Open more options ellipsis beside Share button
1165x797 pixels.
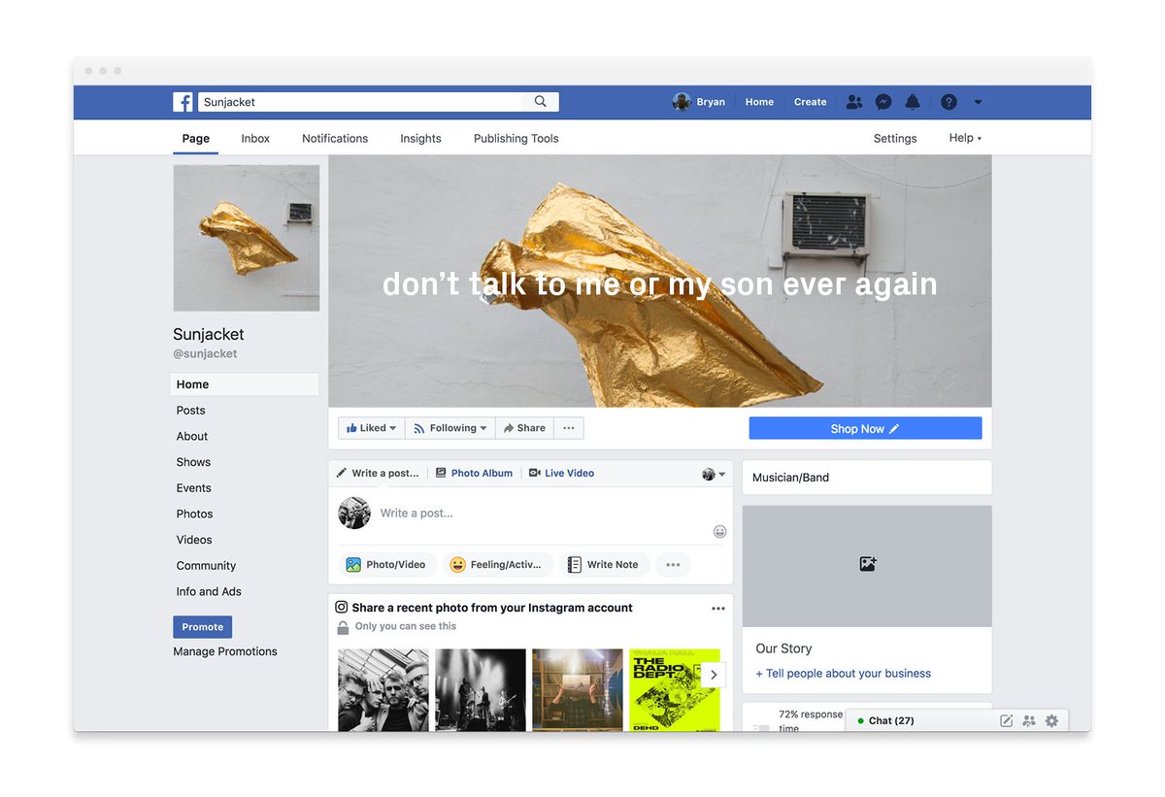click(x=569, y=428)
